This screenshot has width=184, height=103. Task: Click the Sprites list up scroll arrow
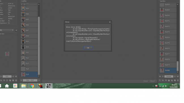[x=177, y=4]
